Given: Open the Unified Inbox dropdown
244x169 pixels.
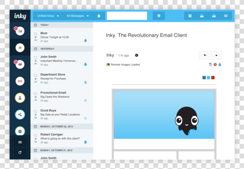Looking at the screenshot, I should [x=48, y=16].
